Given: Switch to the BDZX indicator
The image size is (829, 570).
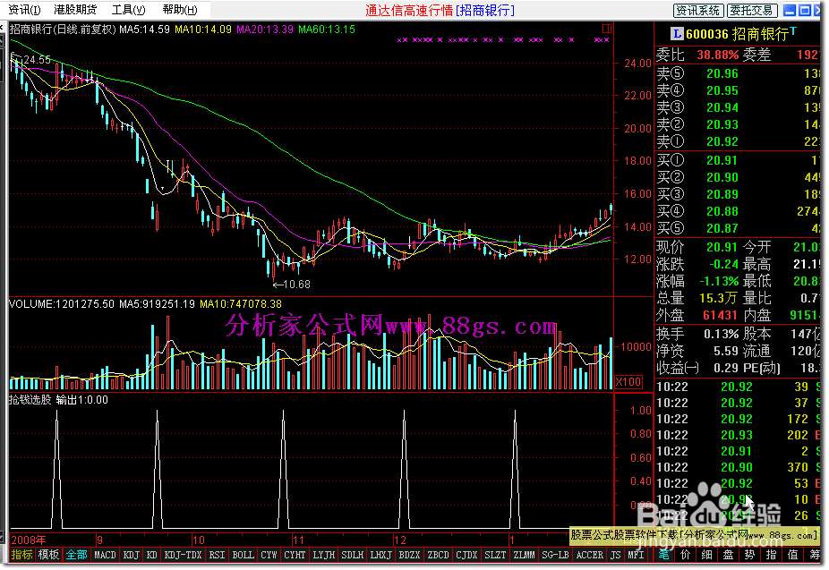Looking at the screenshot, I should [410, 555].
